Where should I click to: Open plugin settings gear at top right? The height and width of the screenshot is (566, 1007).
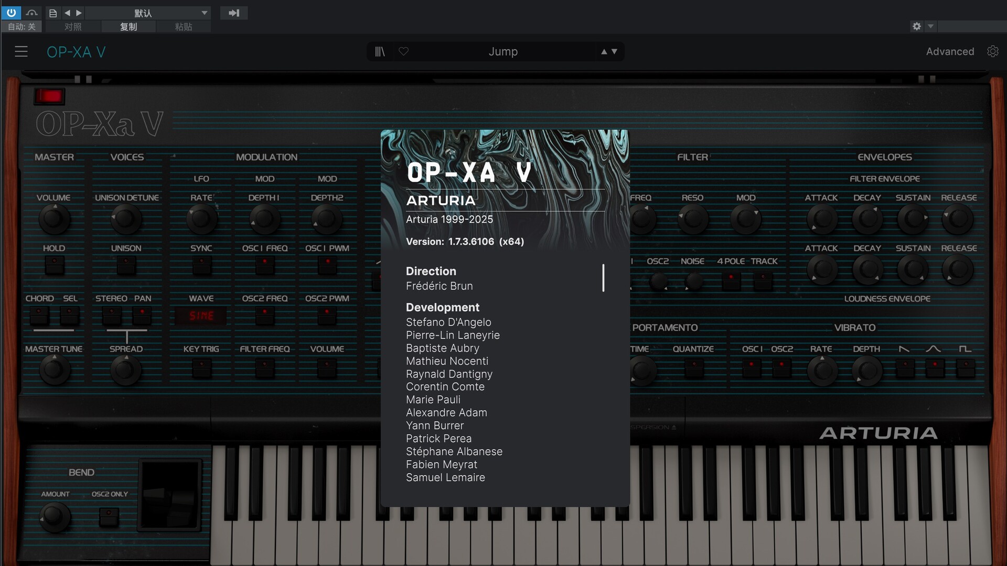click(992, 51)
